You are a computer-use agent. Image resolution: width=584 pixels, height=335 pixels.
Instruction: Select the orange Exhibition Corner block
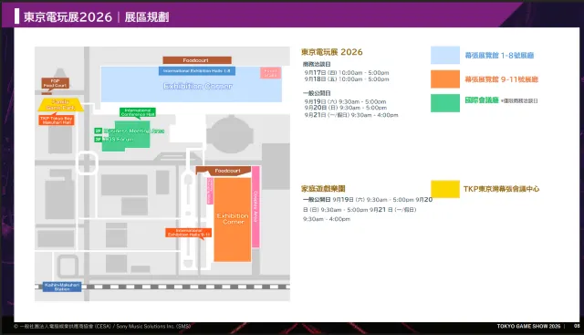click(x=233, y=219)
